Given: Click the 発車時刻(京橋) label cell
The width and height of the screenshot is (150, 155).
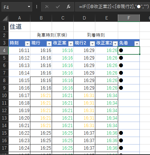Looking at the screenshot, I should pos(52,35).
